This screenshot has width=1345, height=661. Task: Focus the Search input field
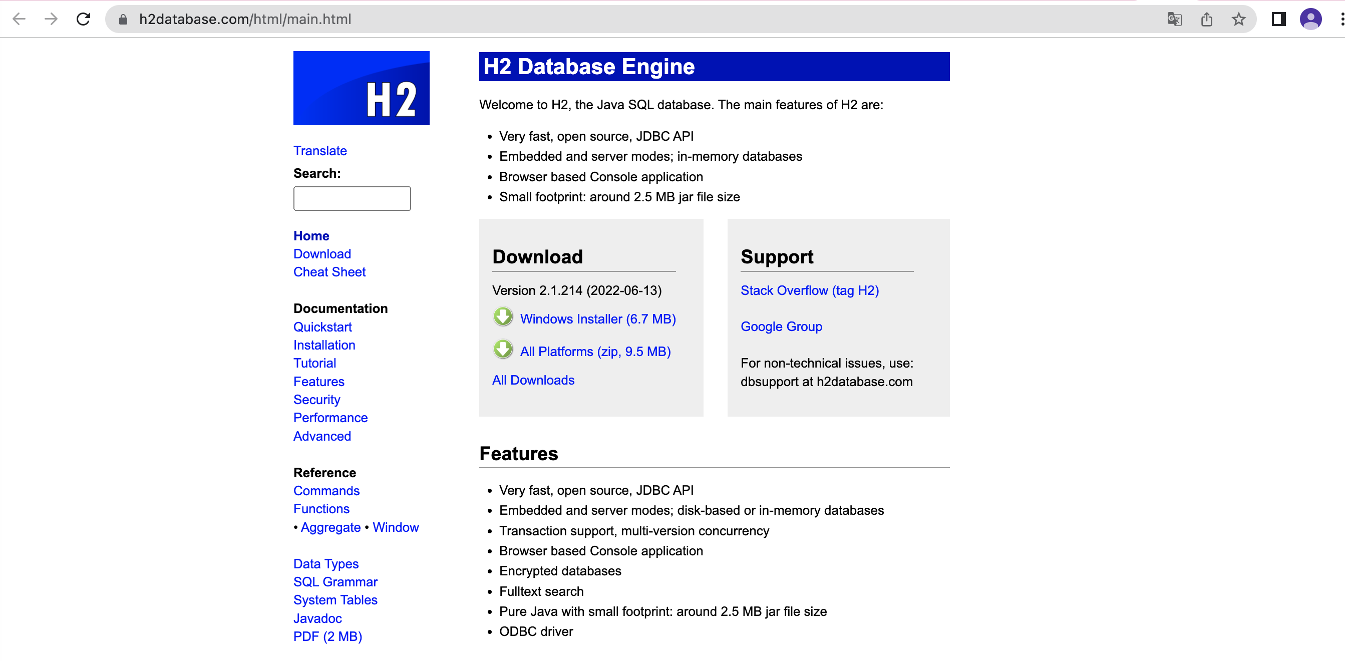coord(352,198)
